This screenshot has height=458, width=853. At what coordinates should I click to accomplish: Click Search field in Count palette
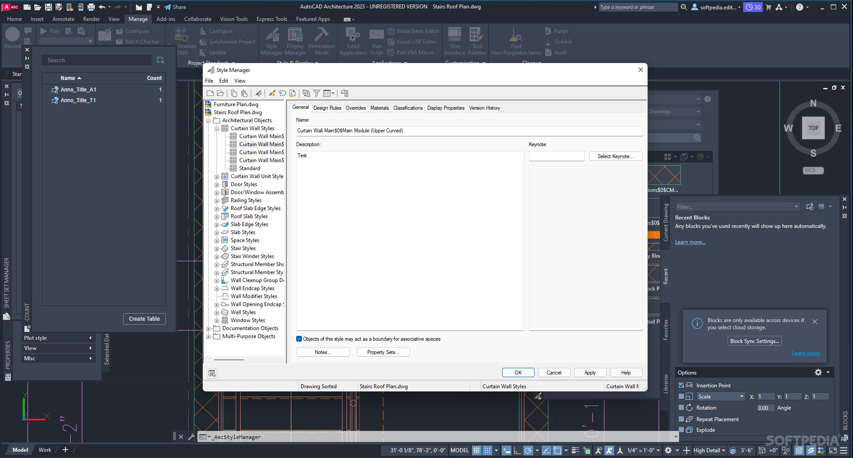pyautogui.click(x=97, y=60)
